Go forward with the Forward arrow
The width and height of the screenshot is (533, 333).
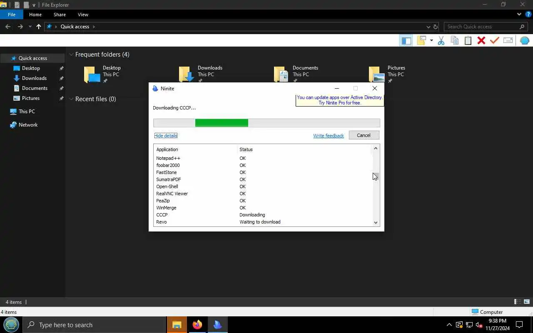coord(20,27)
